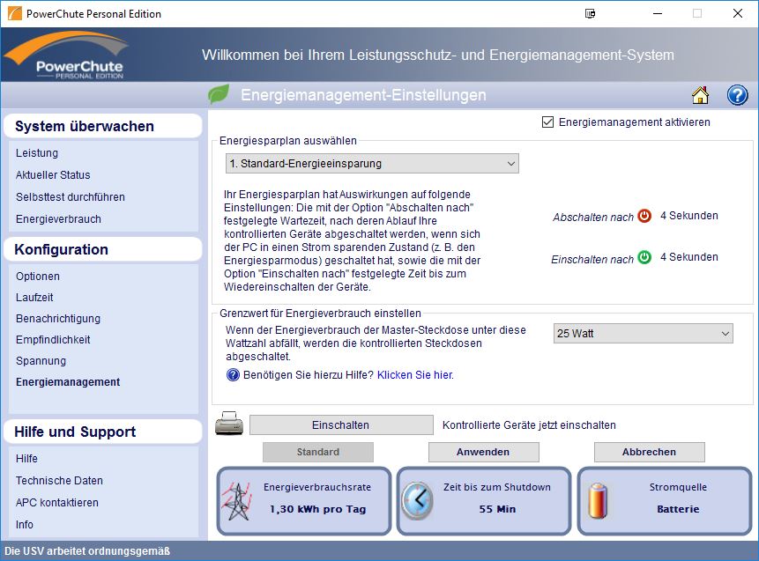Click the Hilfe und Support header
Image resolution: width=759 pixels, height=561 pixels.
[102, 432]
